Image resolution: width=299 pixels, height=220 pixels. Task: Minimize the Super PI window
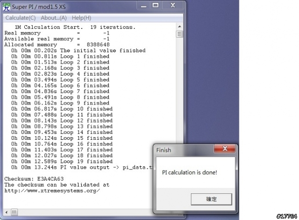143,6
